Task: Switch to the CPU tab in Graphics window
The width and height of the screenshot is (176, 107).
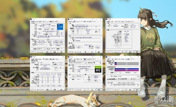Action: 70,59
